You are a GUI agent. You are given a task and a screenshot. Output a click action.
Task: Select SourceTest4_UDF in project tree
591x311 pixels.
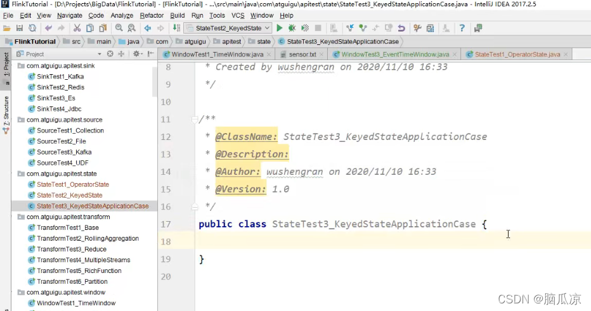pos(63,163)
